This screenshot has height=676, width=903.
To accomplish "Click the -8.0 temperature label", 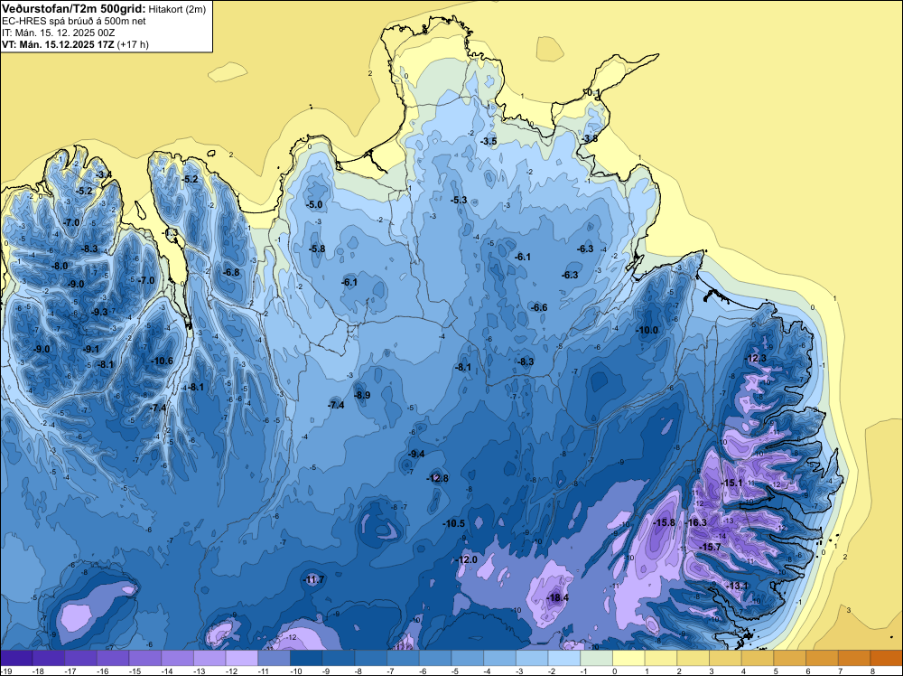I will click(60, 267).
